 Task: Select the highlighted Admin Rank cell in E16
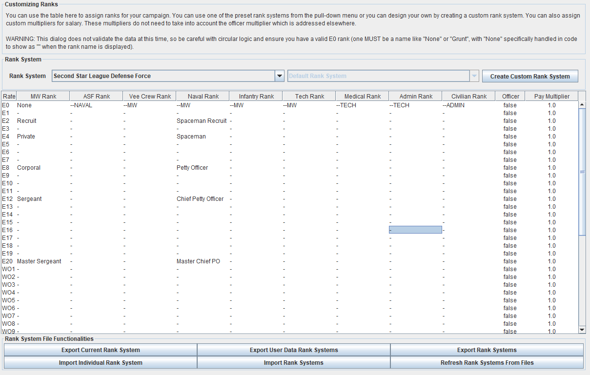coord(415,230)
